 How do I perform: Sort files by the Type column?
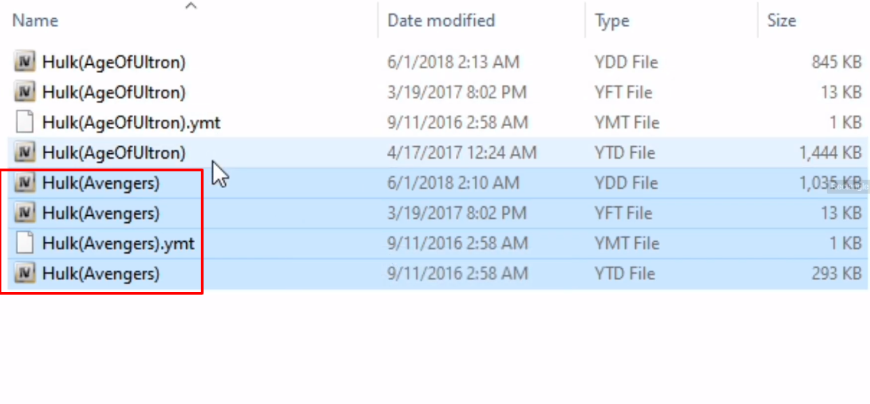pos(612,21)
